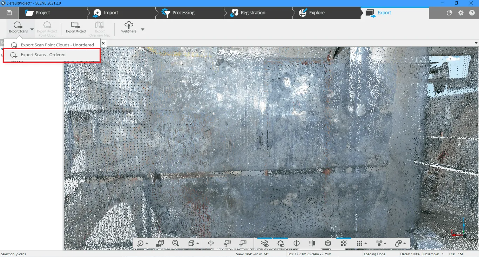Click the 'Detail: 100%' status entry
The image size is (479, 257).
pos(410,254)
